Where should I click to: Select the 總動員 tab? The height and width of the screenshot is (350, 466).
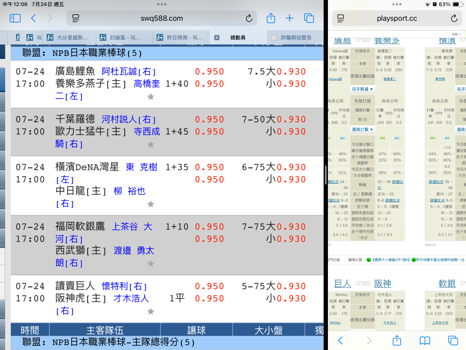(x=238, y=38)
